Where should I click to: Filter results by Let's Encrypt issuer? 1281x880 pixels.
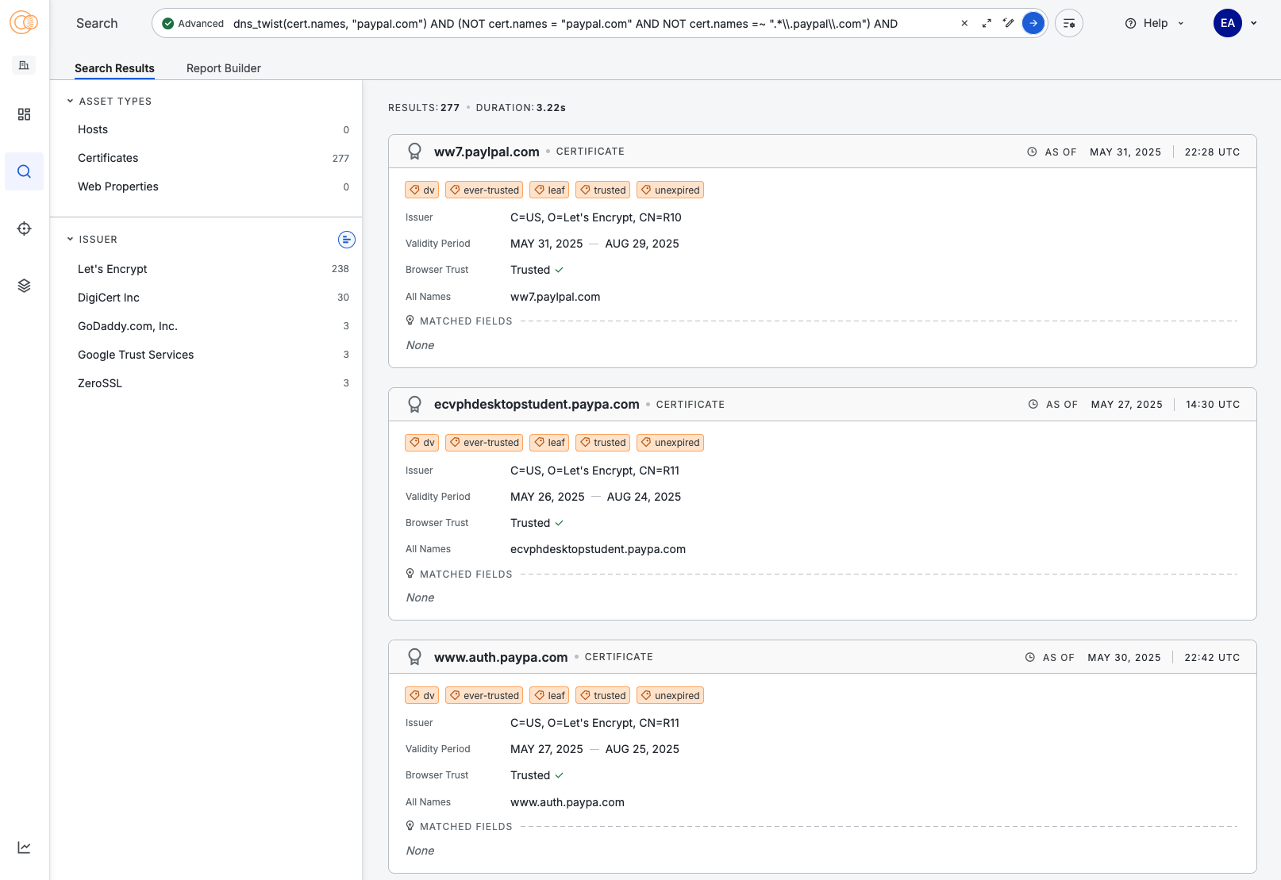pos(113,269)
